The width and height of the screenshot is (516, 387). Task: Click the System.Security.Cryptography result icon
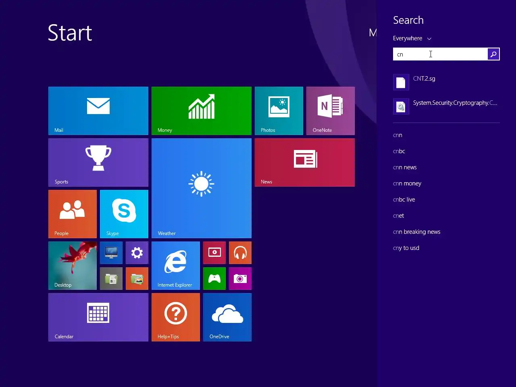(401, 106)
